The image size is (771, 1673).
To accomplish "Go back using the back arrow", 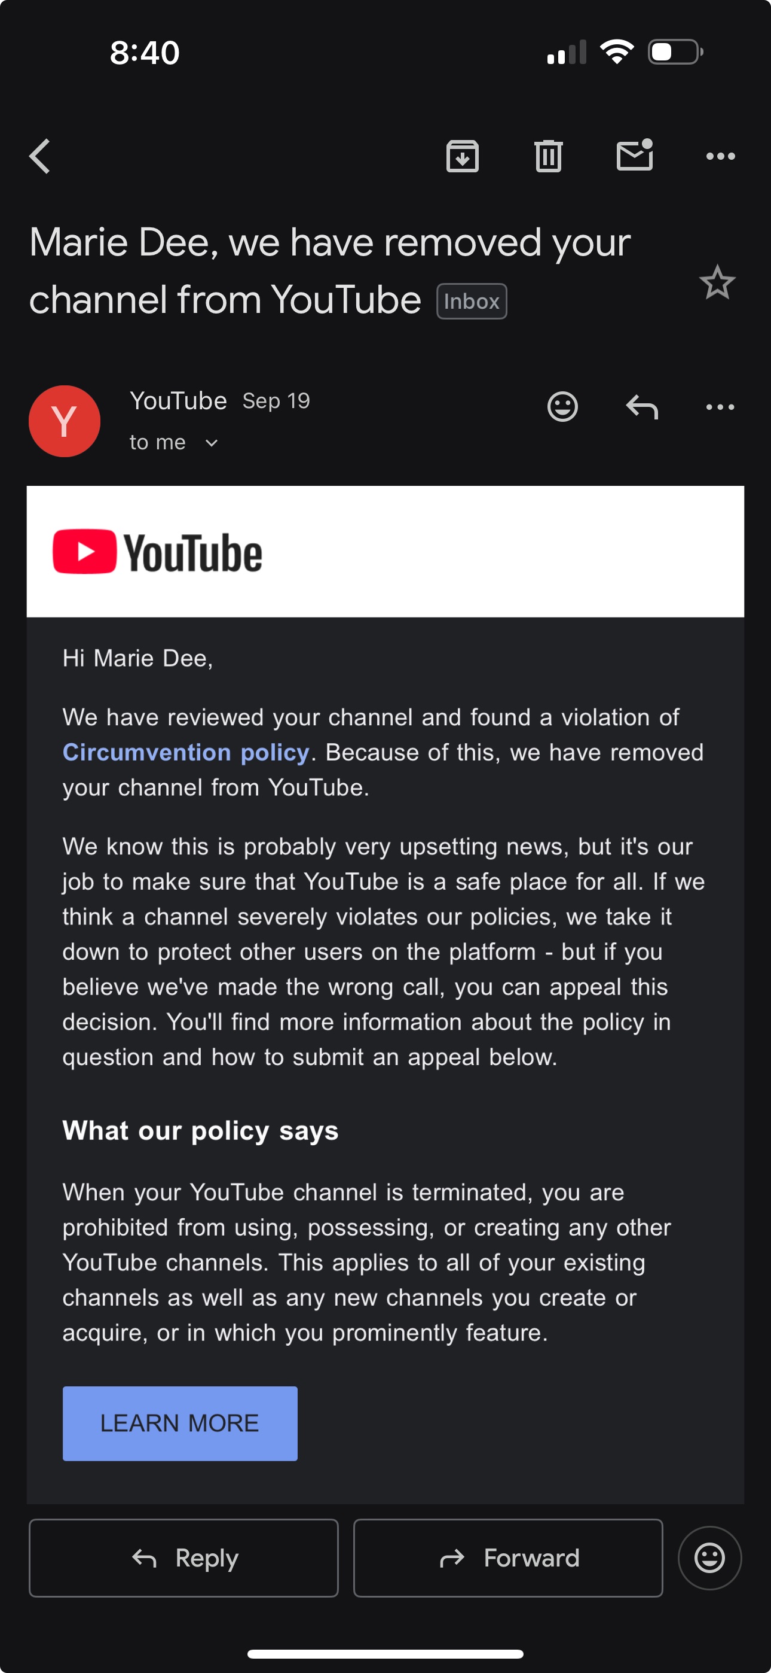I will click(x=40, y=157).
